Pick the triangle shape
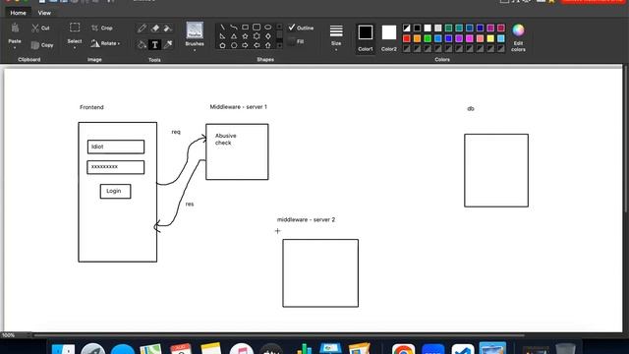The width and height of the screenshot is (629, 354). click(234, 36)
